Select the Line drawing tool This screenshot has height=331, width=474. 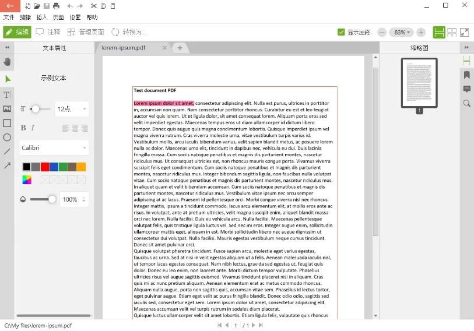click(7, 152)
